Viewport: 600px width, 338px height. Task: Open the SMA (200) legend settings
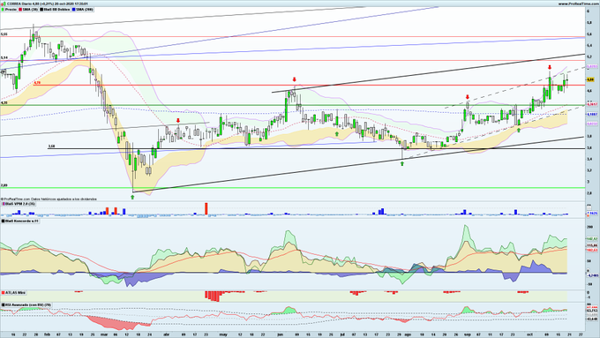83,9
